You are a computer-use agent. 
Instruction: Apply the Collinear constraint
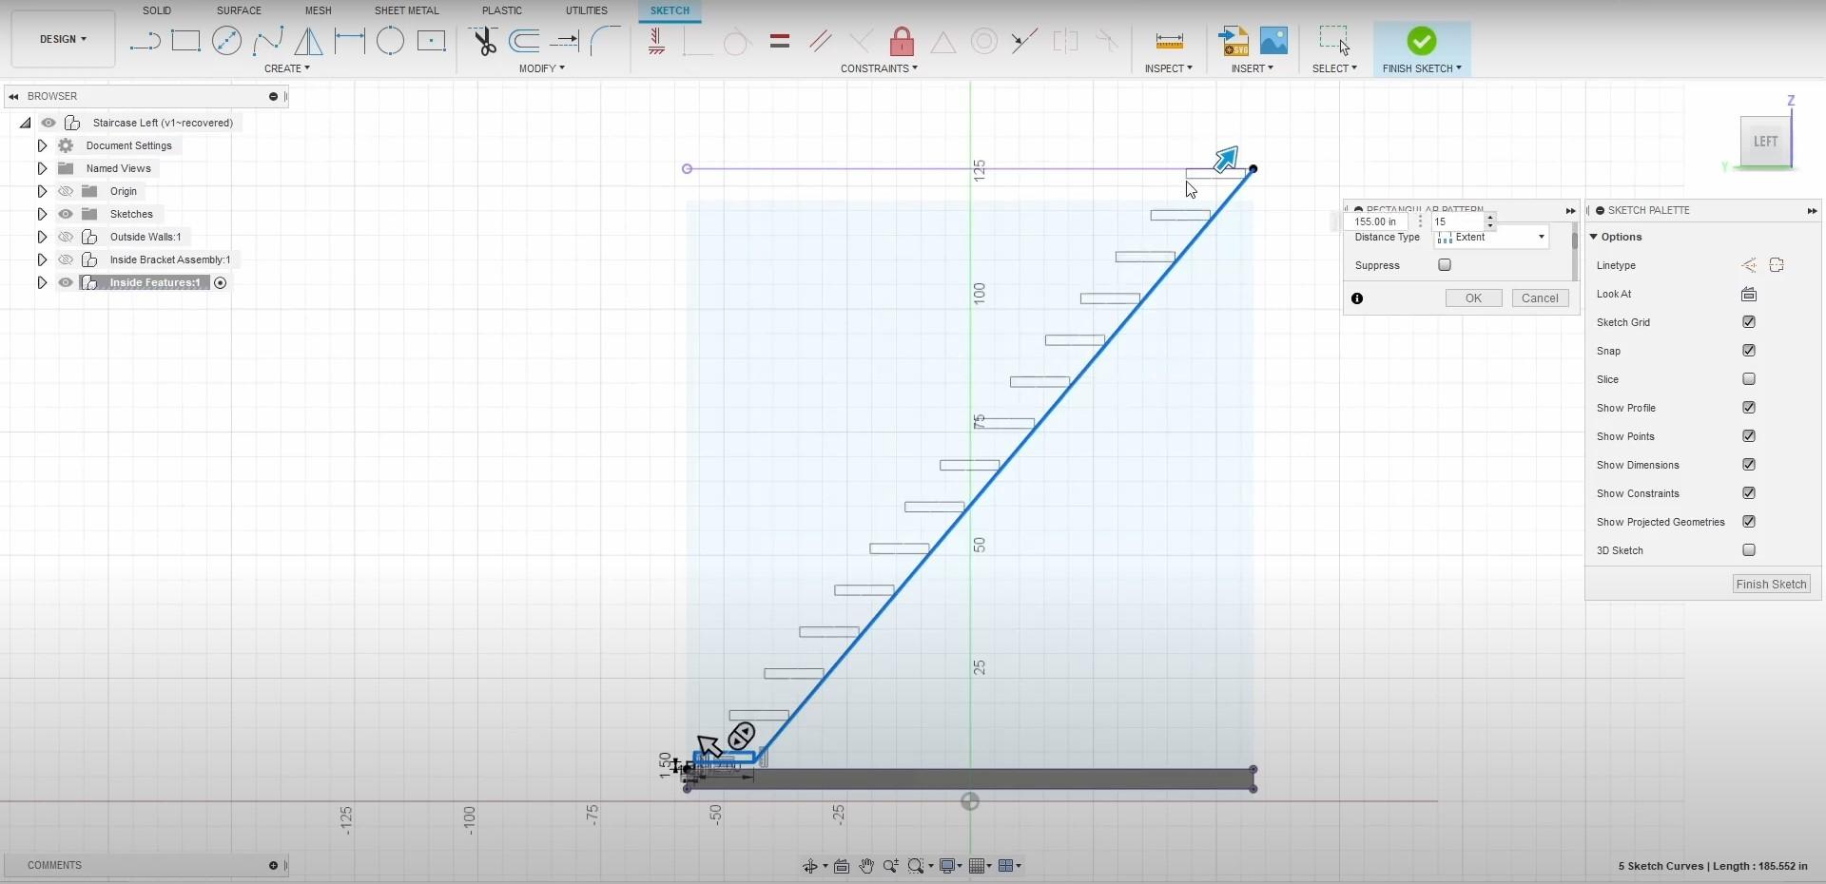(x=1024, y=41)
